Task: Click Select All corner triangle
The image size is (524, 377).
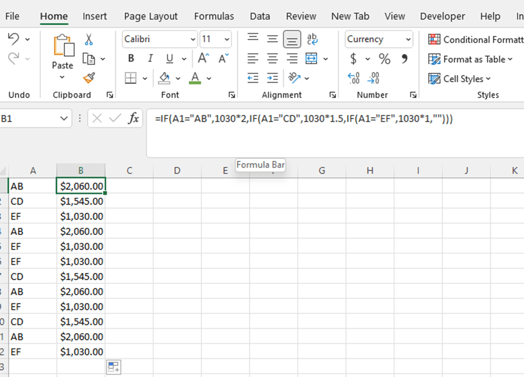Action: pyautogui.click(x=3, y=171)
